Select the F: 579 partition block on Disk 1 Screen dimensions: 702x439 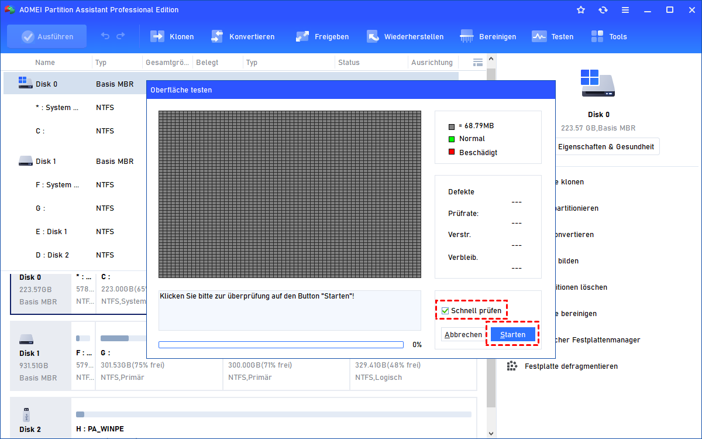click(84, 356)
